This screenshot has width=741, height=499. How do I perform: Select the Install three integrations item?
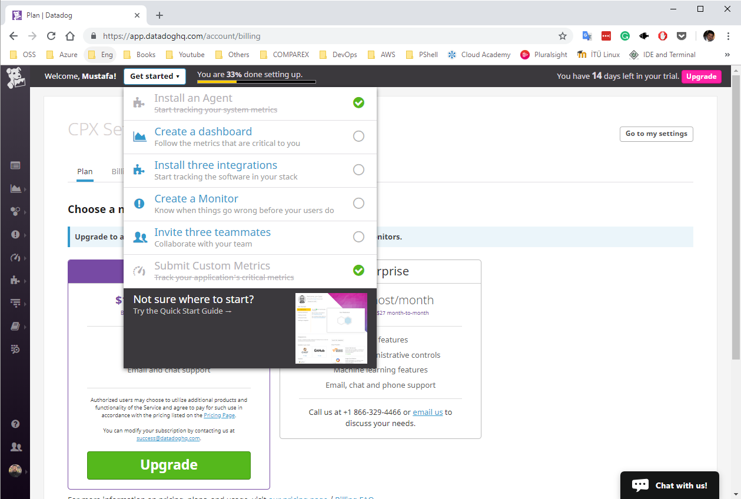coord(250,171)
